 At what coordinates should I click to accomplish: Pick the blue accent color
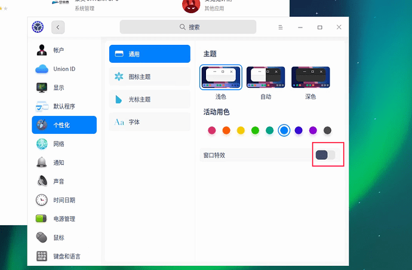coord(284,130)
